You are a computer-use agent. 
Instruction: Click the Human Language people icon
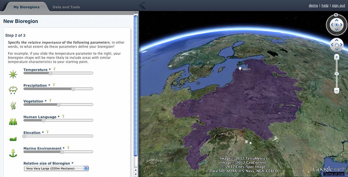click(13, 122)
